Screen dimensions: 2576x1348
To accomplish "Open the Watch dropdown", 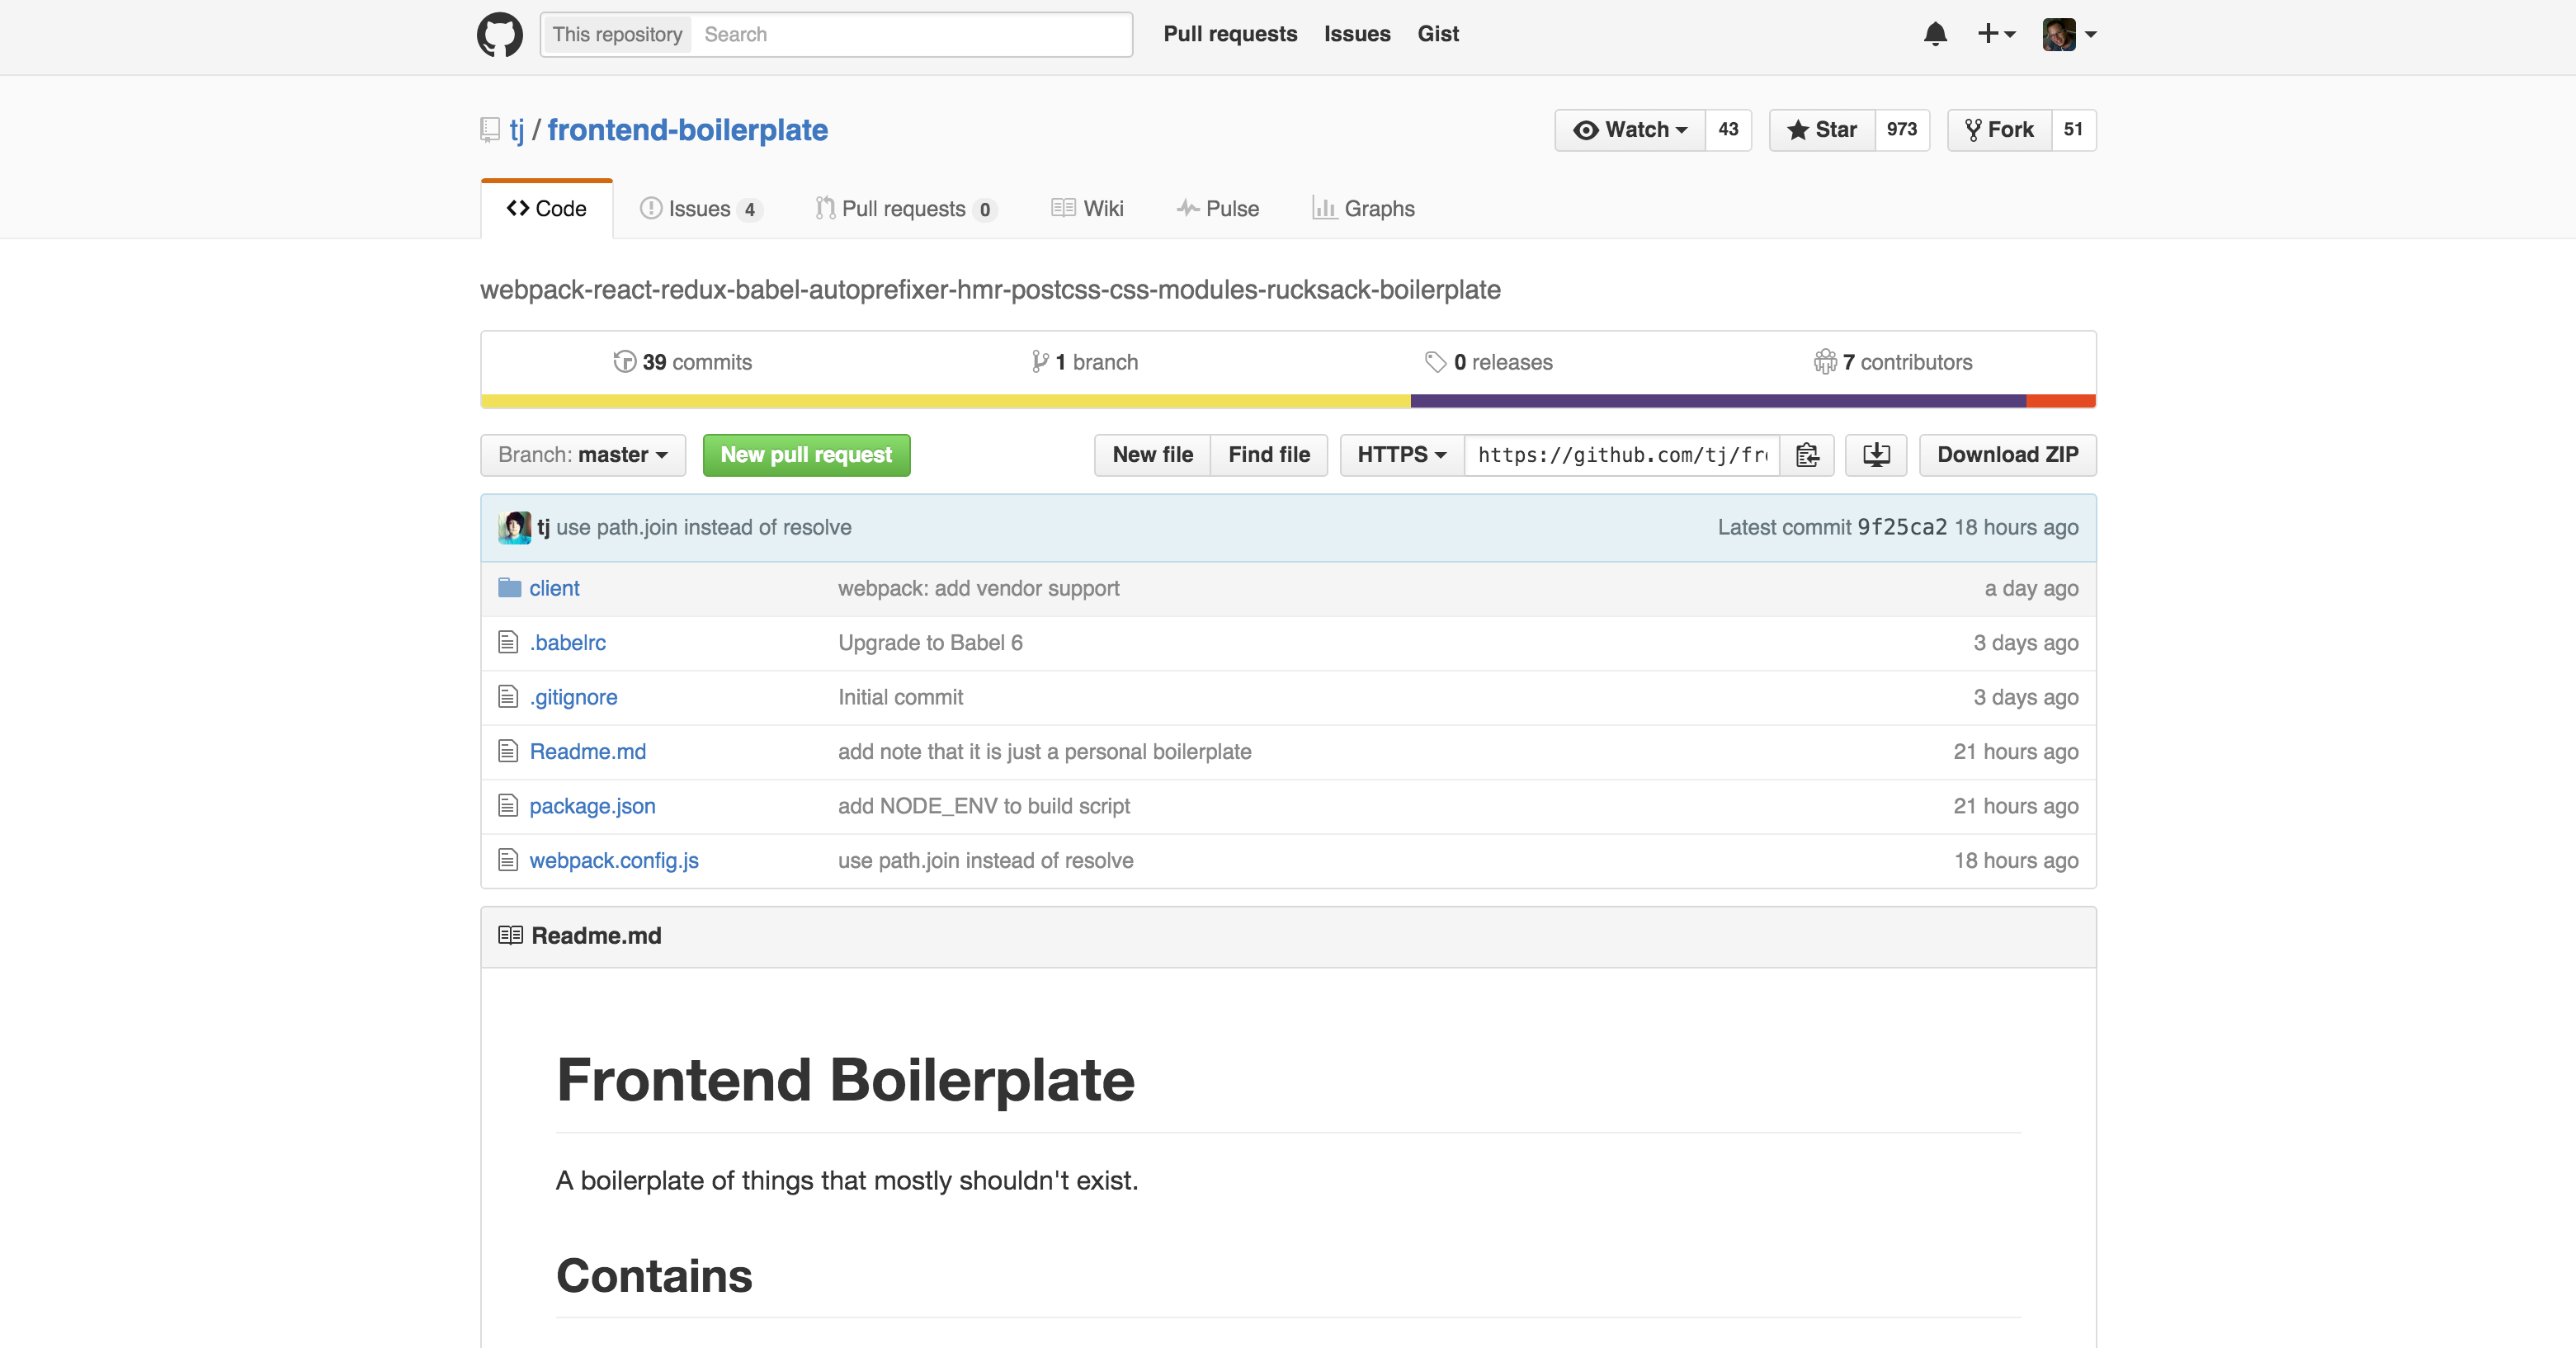I will (x=1628, y=130).
